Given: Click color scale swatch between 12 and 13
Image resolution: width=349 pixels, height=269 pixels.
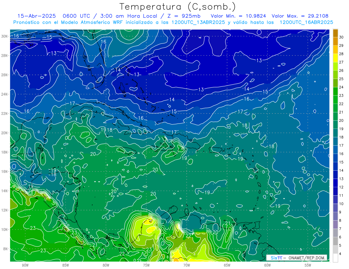Looking at the screenshot, I should click(335, 183).
